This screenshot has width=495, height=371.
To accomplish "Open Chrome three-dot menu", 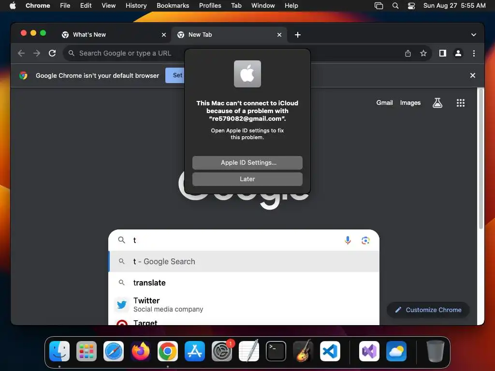I will (x=474, y=53).
